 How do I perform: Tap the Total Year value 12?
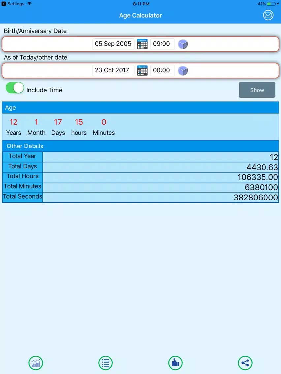click(x=274, y=157)
